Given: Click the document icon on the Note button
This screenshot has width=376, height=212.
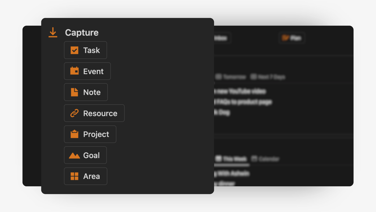Looking at the screenshot, I should click(x=74, y=92).
